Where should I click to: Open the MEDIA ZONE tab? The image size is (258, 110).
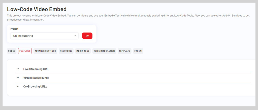coord(83,51)
